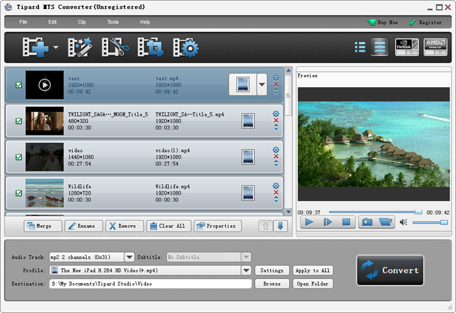The width and height of the screenshot is (456, 313).
Task: Open Profile dropdown arrow
Action: [x=246, y=271]
